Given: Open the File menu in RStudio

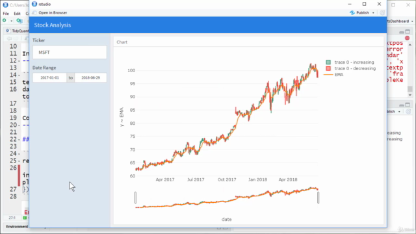Looking at the screenshot, I should (x=6, y=14).
